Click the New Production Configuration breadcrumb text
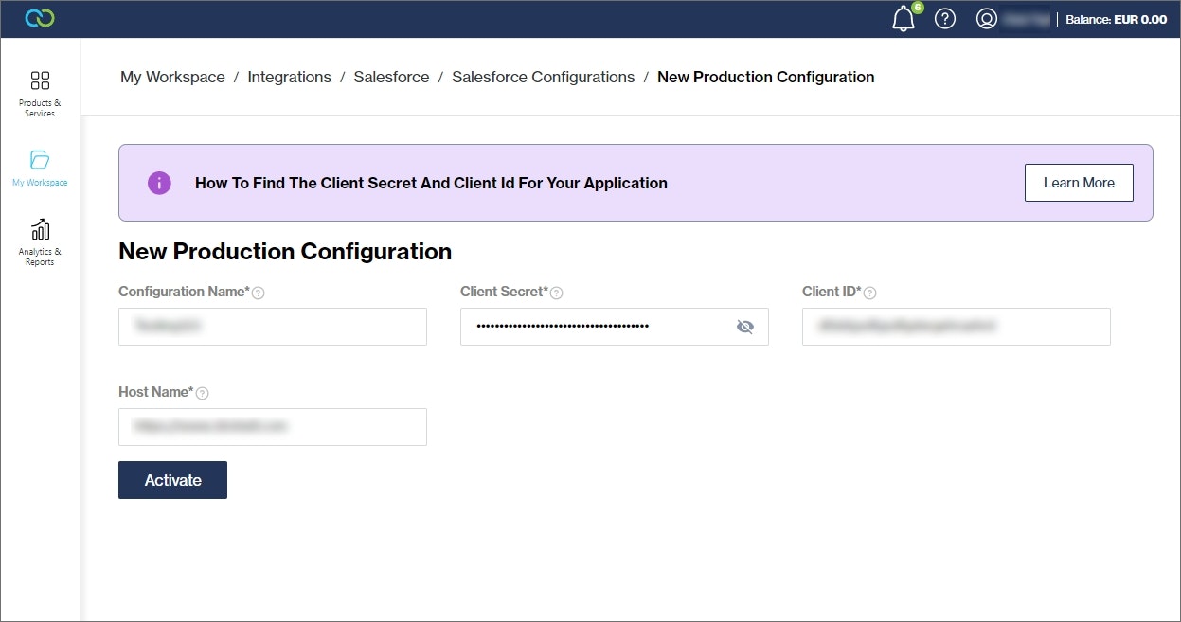 point(766,77)
